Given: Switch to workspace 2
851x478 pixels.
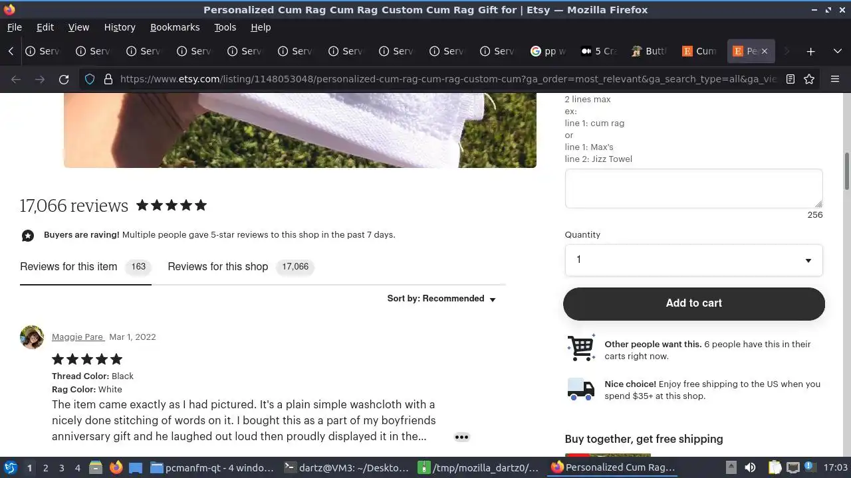Looking at the screenshot, I should 45,468.
